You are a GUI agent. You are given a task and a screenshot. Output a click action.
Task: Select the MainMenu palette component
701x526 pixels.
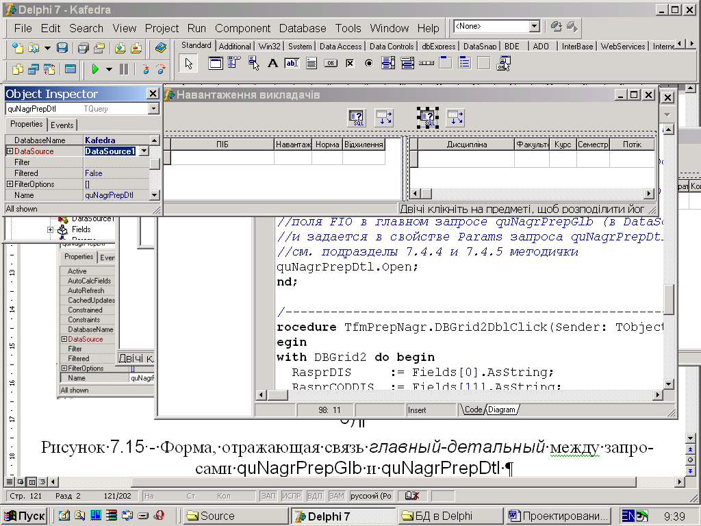tap(234, 64)
